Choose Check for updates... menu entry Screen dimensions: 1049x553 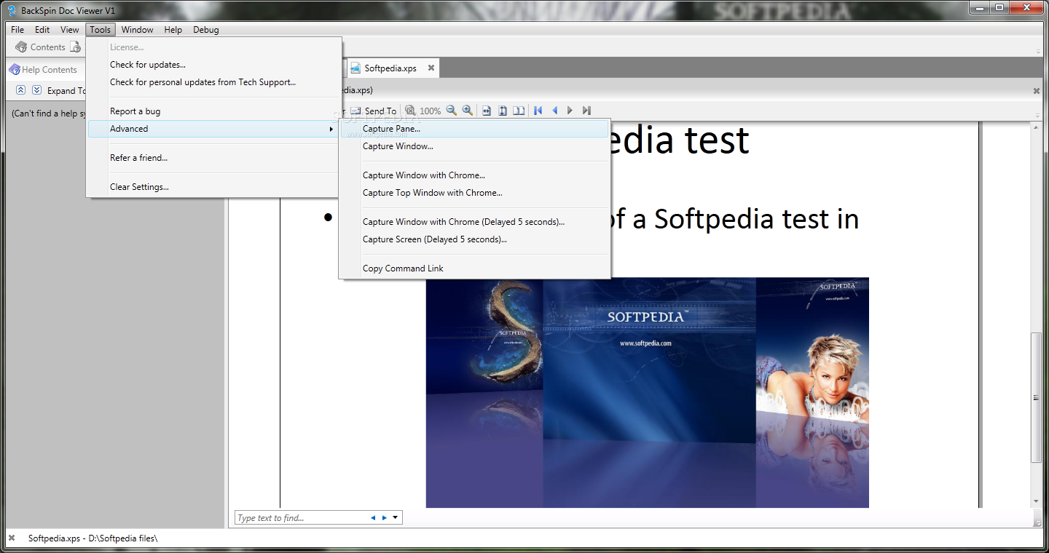point(214,65)
